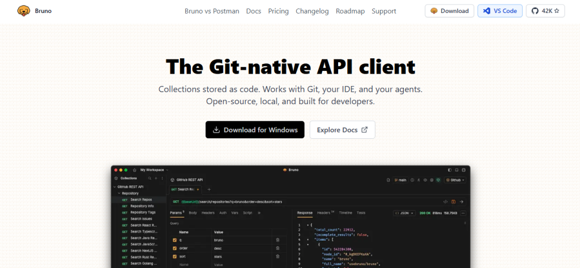580x268 pixels.
Task: Click the yellow macOS minimize dot
Action: coord(121,170)
